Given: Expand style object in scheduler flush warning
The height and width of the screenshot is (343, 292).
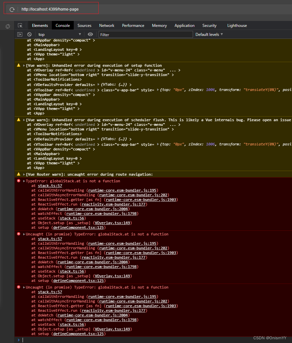Looking at the screenshot, I should click(x=158, y=144).
